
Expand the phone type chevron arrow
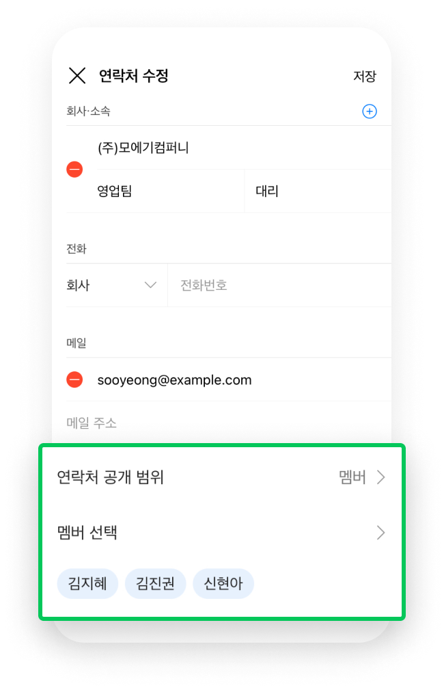click(151, 285)
